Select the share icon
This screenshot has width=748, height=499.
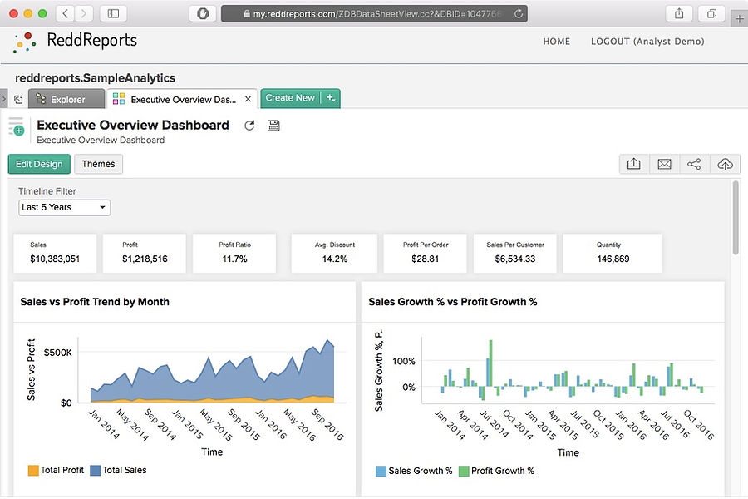(694, 164)
